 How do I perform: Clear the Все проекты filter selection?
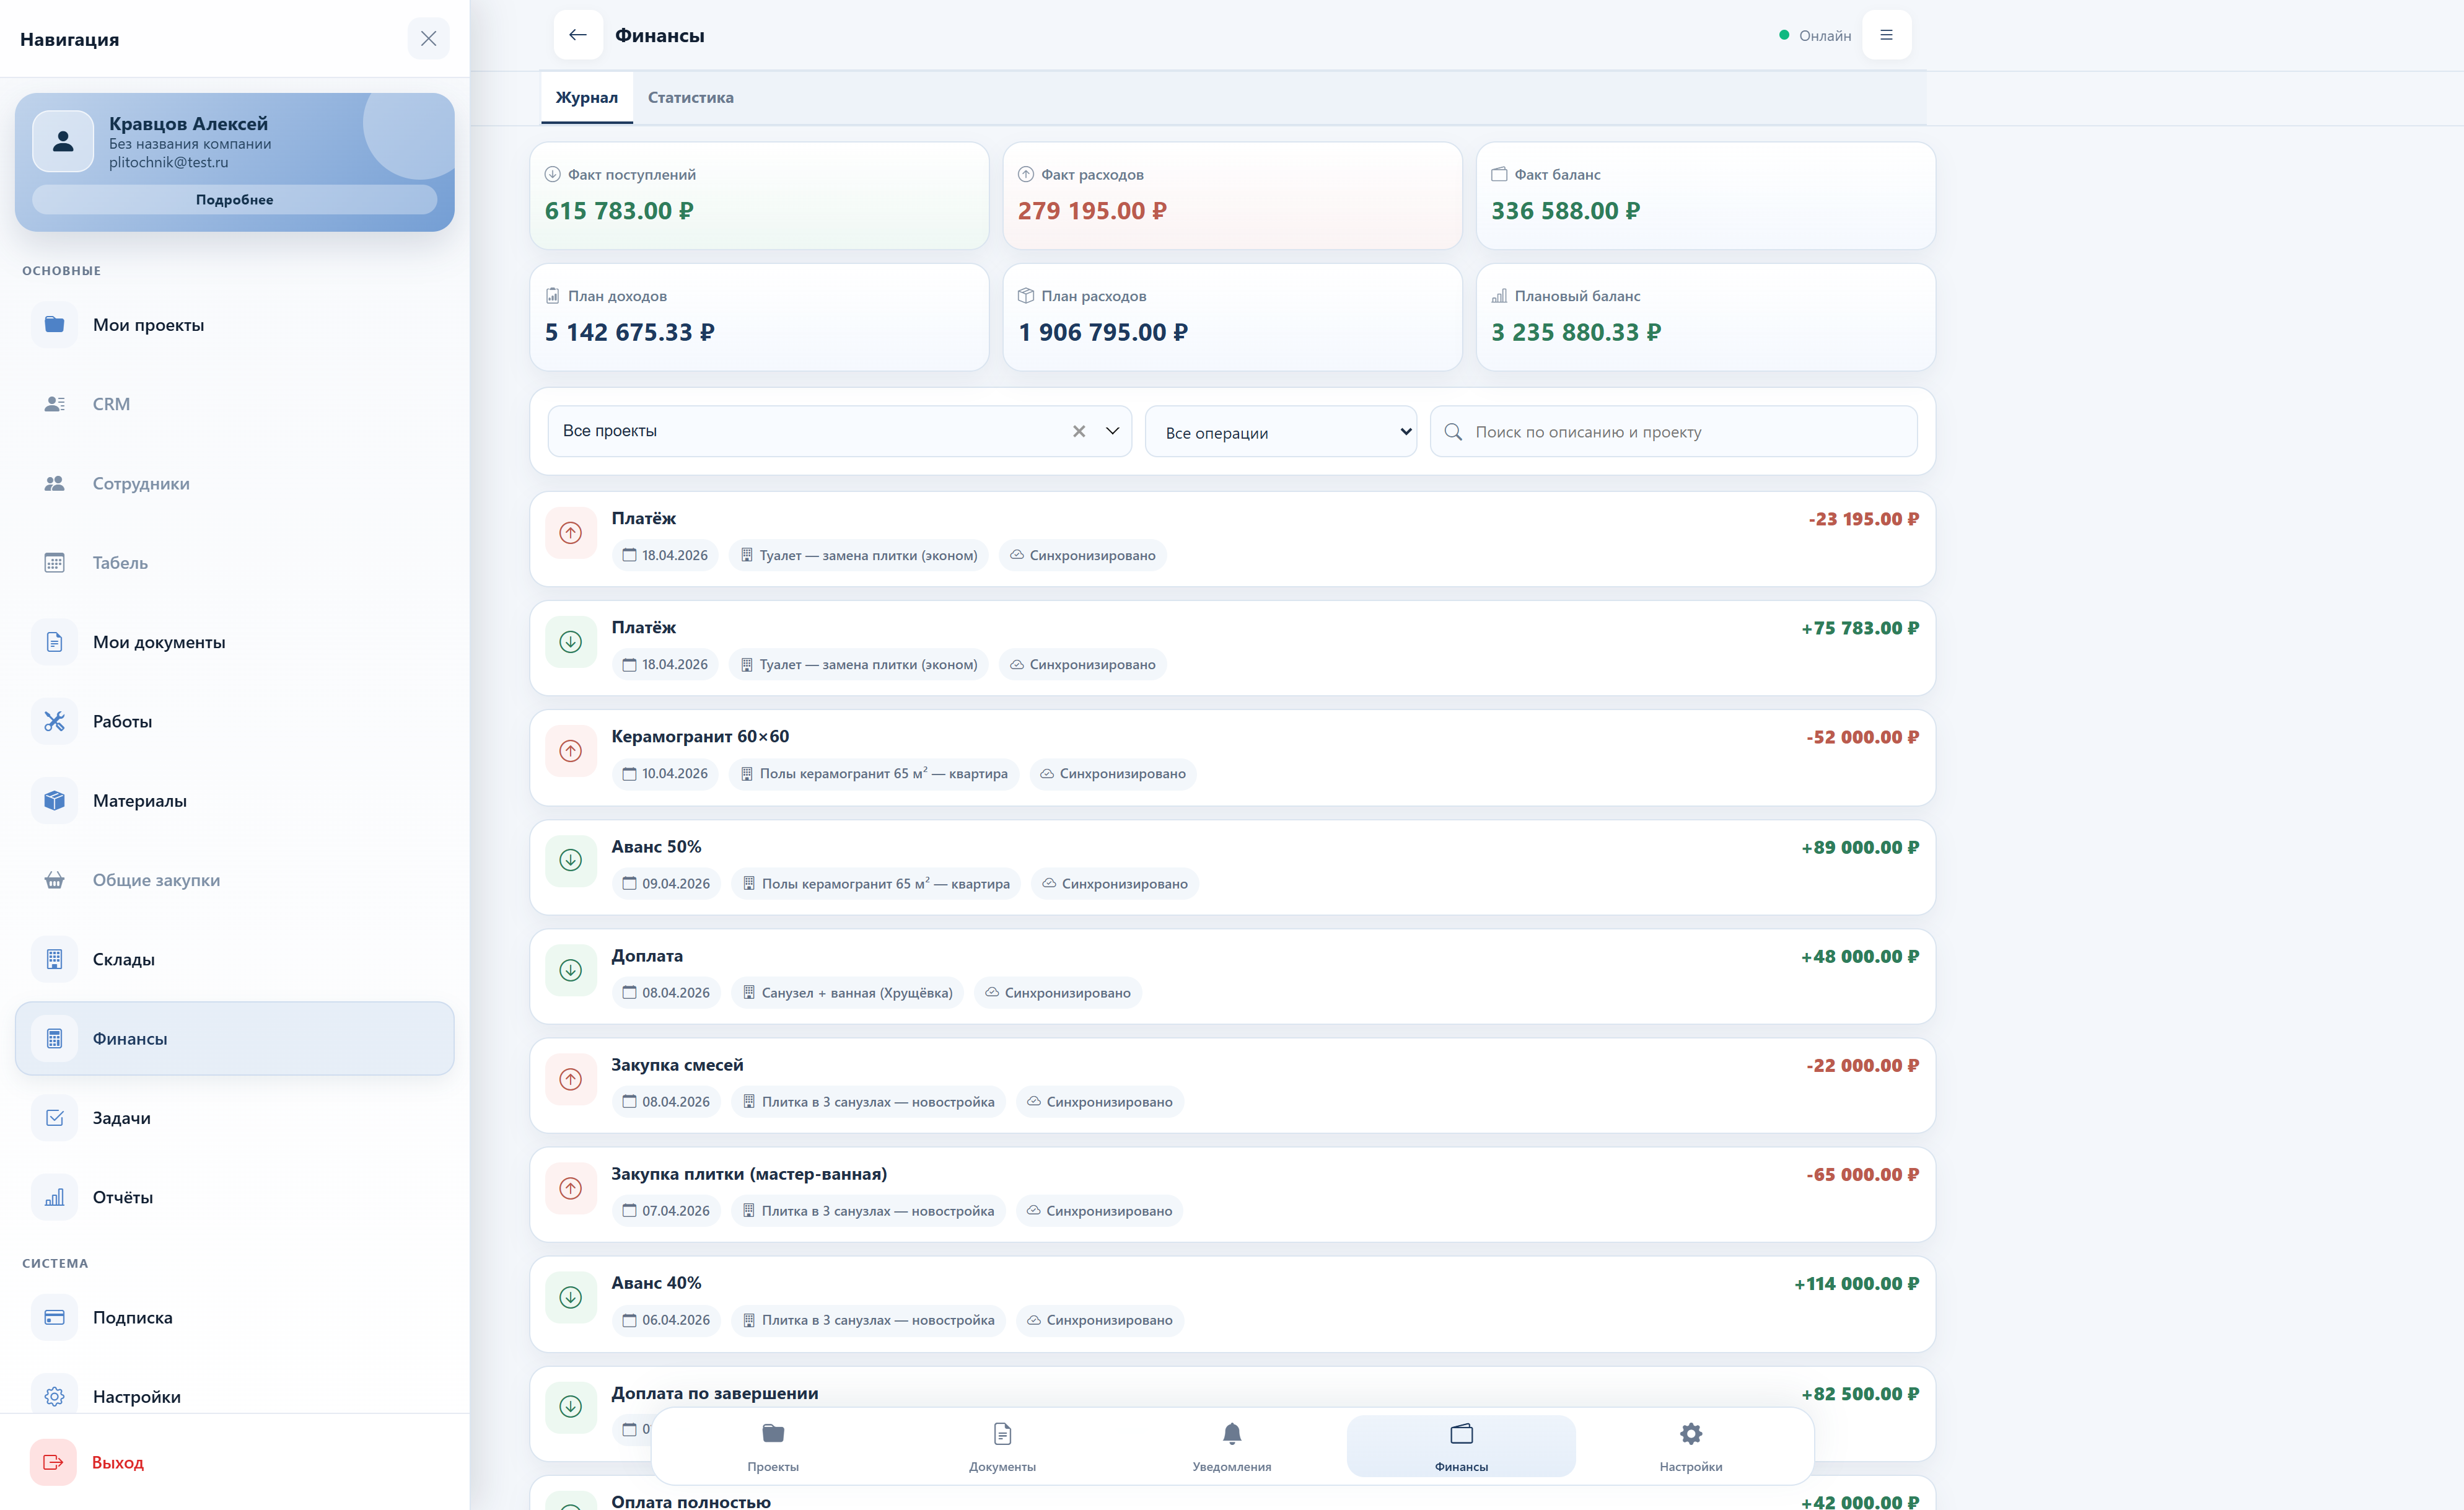(1079, 431)
